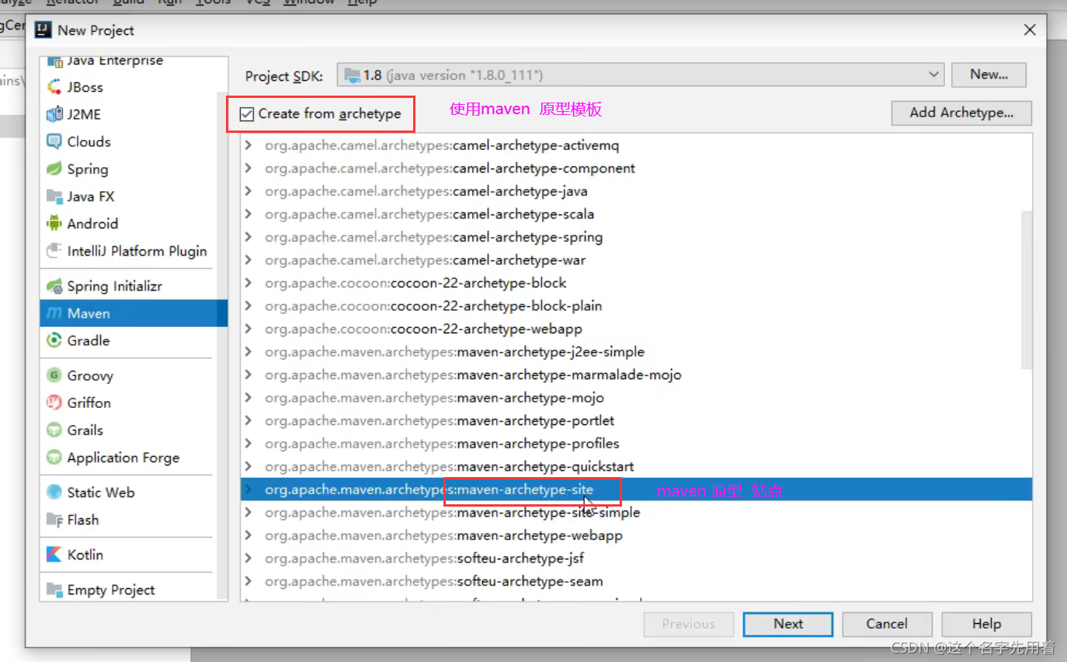
Task: Choose the Spring Initializr icon
Action: [x=54, y=286]
